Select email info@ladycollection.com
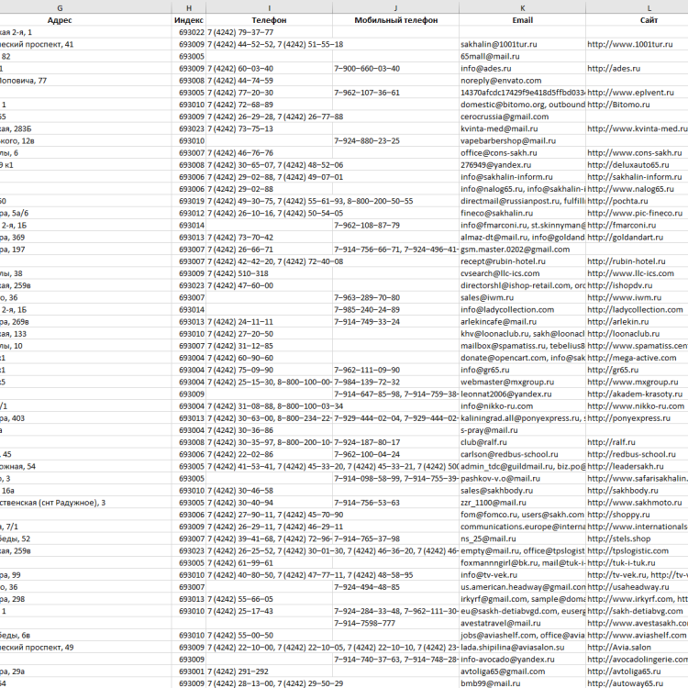 click(507, 310)
